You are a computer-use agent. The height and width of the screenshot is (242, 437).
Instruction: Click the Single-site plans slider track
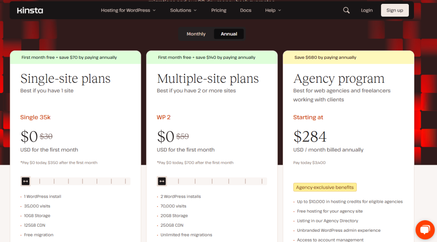76,181
